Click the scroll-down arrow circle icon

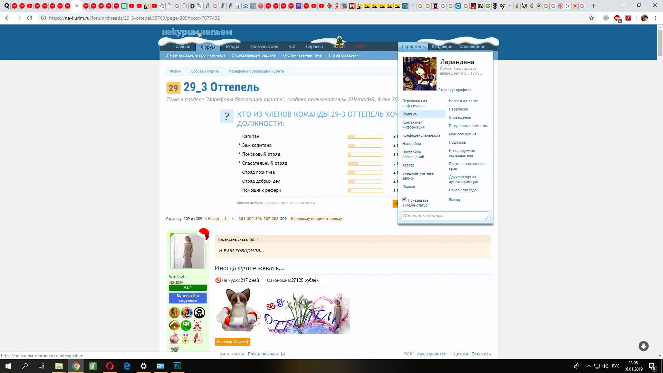(x=643, y=346)
